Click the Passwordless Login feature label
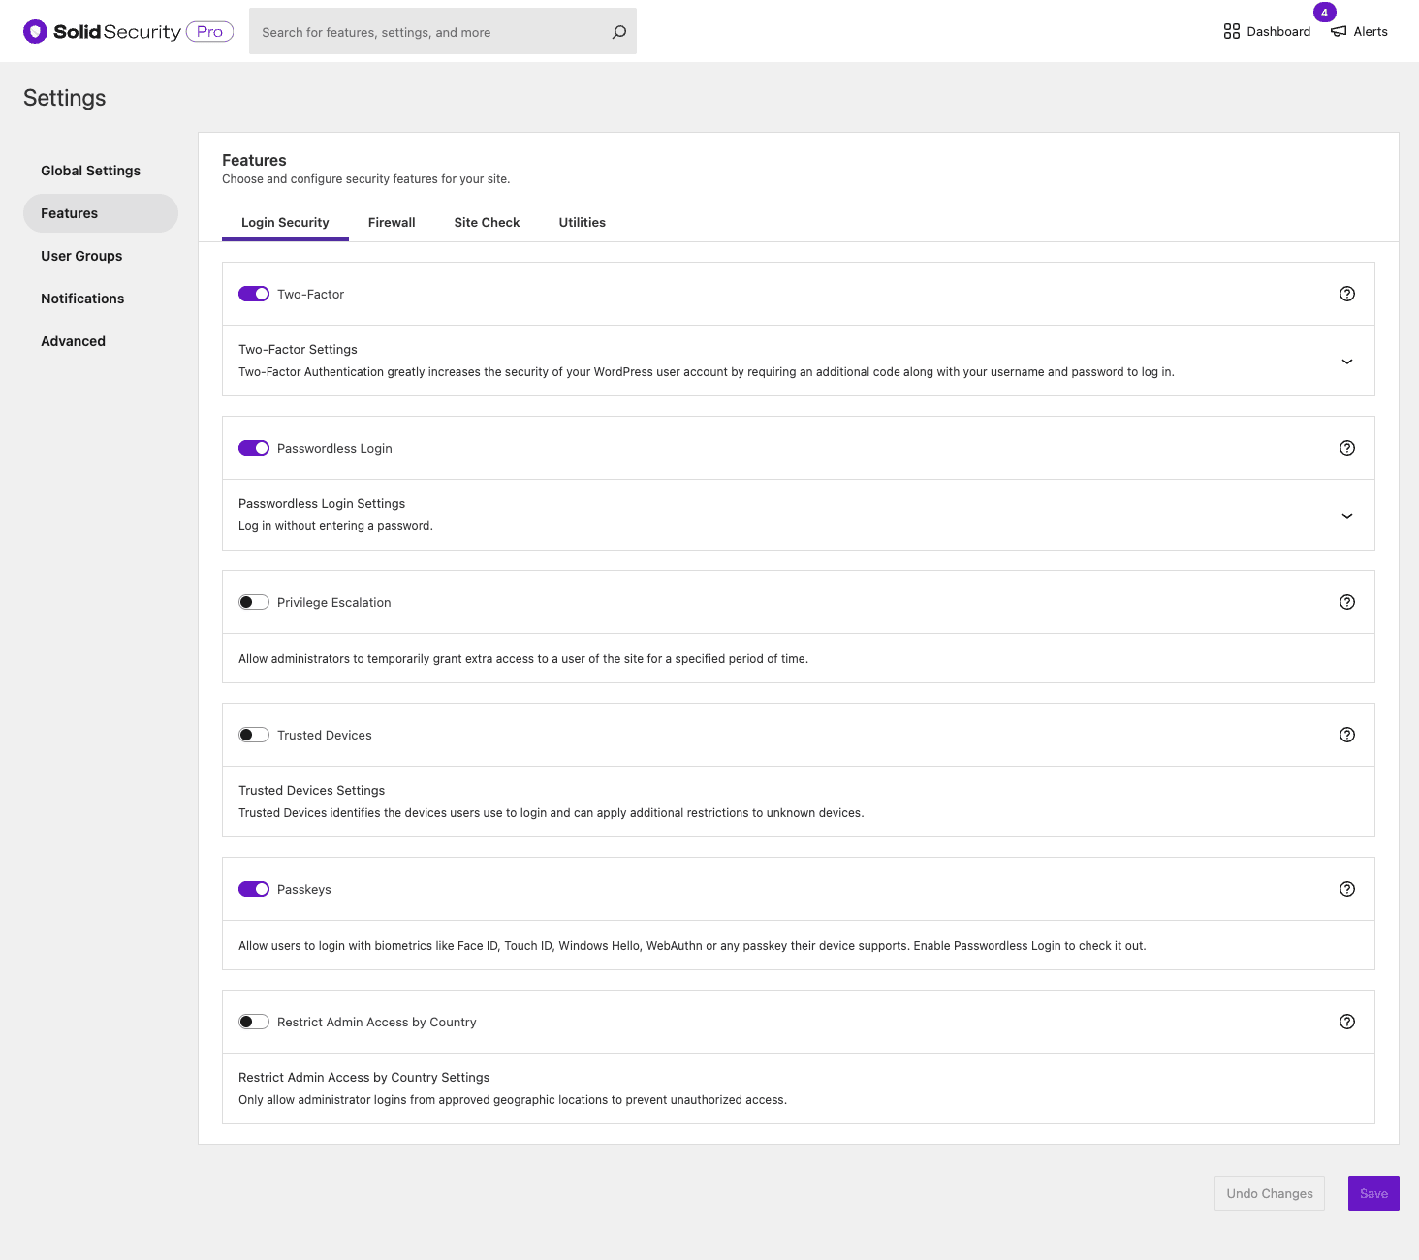 [334, 448]
